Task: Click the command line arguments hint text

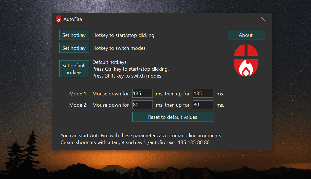Action: 141,136
